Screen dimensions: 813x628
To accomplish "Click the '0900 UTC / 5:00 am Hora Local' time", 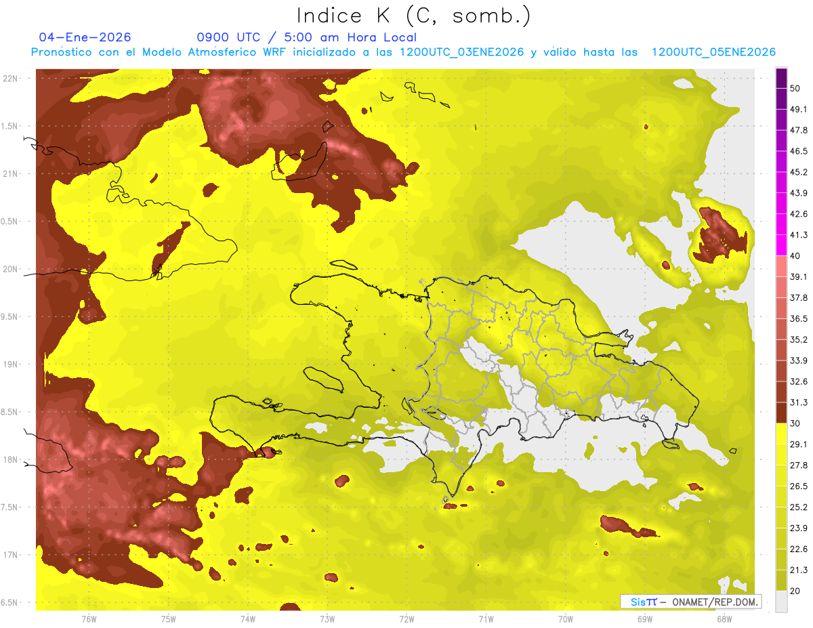I will [x=306, y=37].
